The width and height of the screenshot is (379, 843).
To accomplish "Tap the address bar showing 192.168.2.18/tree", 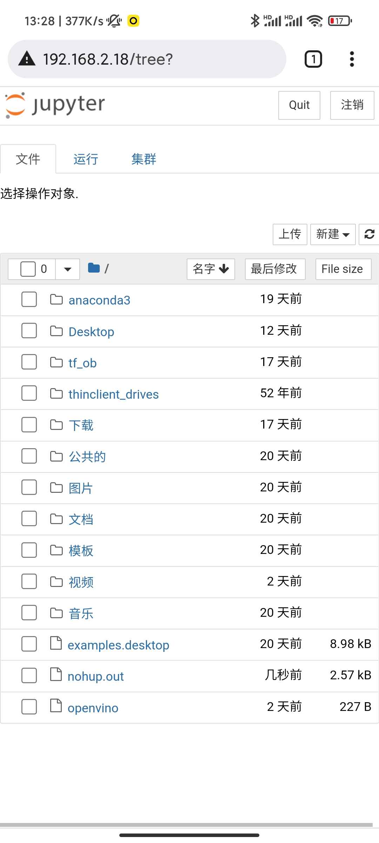I will tap(147, 59).
